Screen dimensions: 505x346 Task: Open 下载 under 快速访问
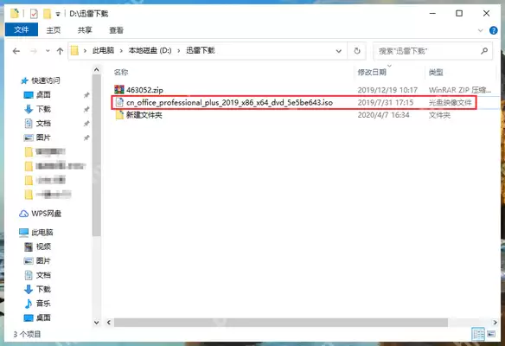(43, 109)
